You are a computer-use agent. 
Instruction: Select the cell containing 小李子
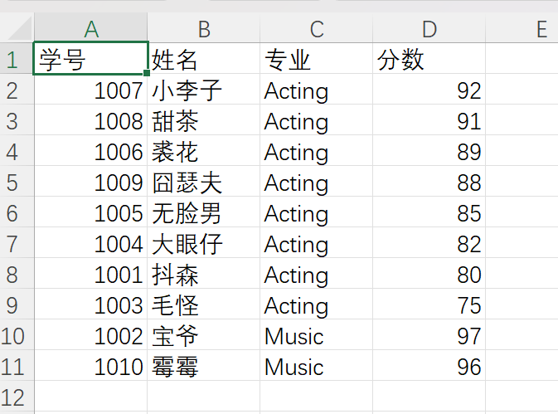[x=204, y=90]
